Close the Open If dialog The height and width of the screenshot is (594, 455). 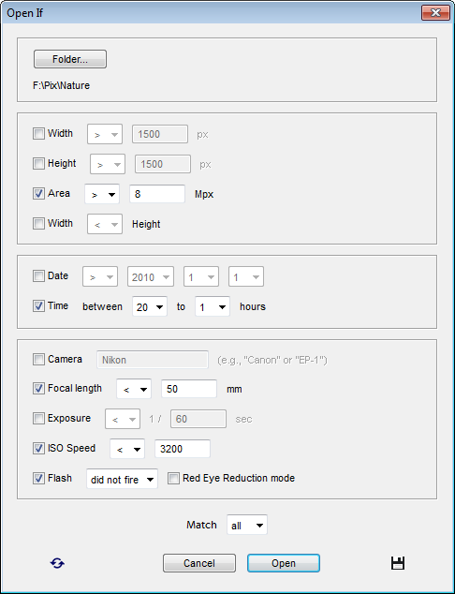[435, 13]
